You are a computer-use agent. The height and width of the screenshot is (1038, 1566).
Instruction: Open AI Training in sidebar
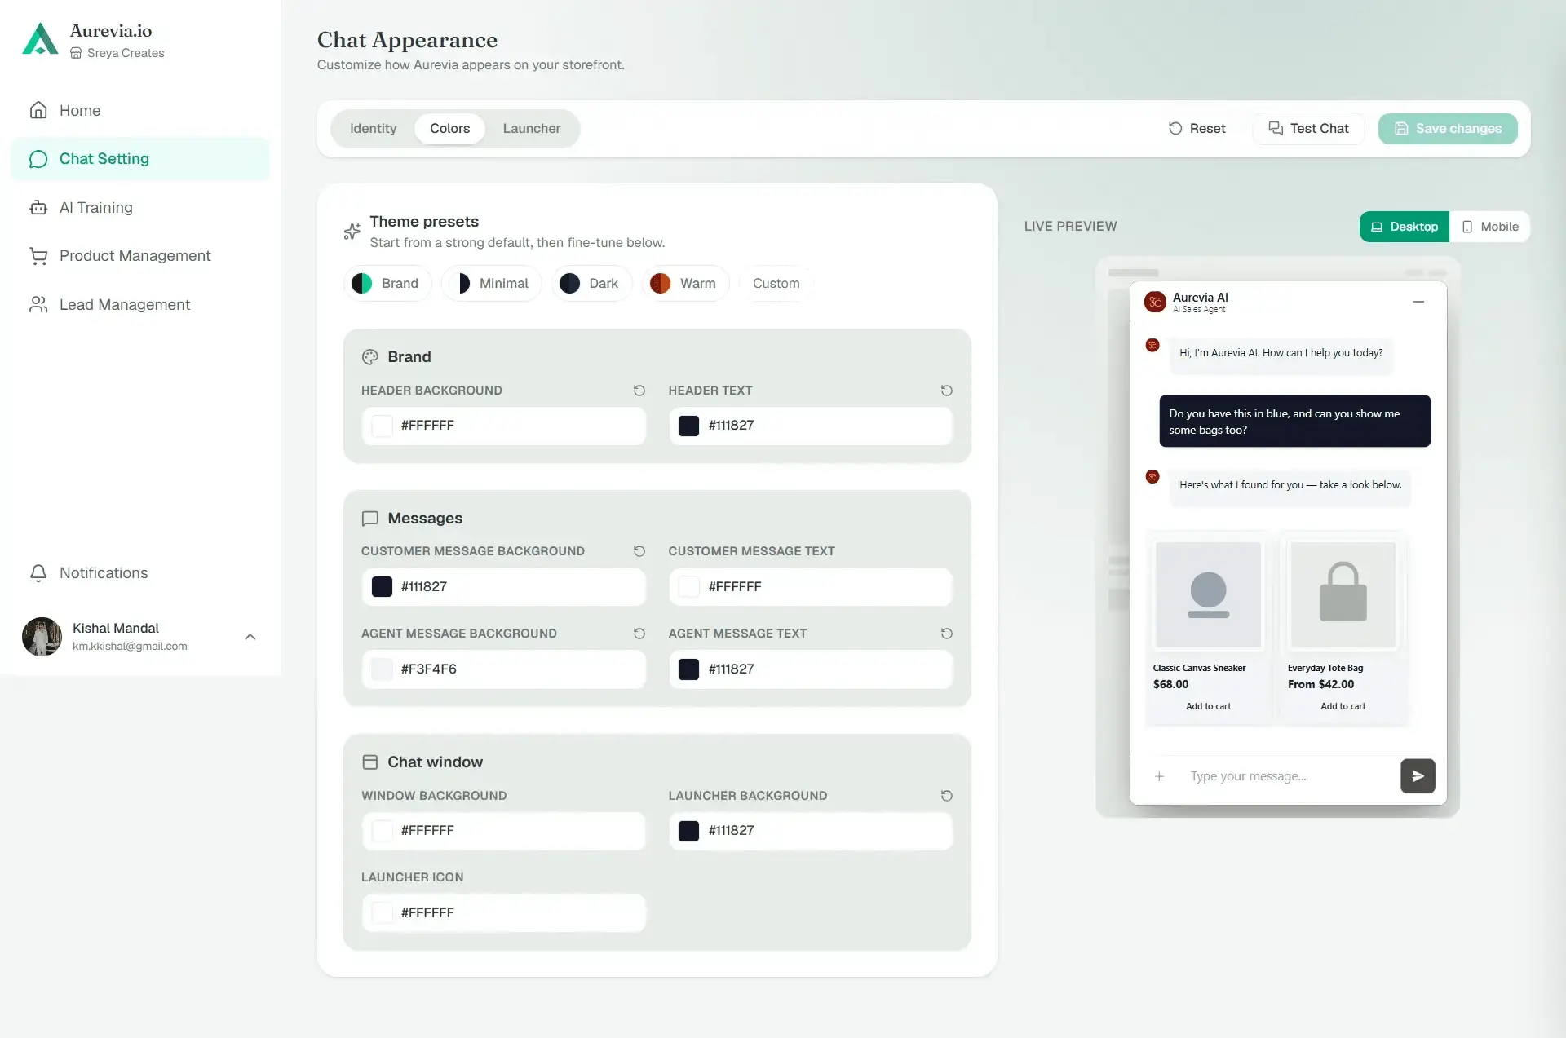tap(140, 208)
